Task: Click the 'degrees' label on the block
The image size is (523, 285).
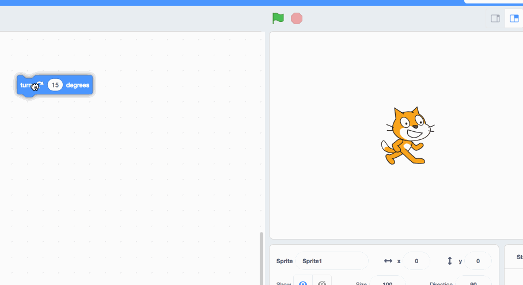Action: (78, 85)
